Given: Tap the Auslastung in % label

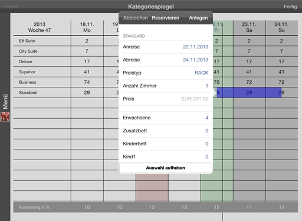Looking at the screenshot, I should tap(34, 207).
